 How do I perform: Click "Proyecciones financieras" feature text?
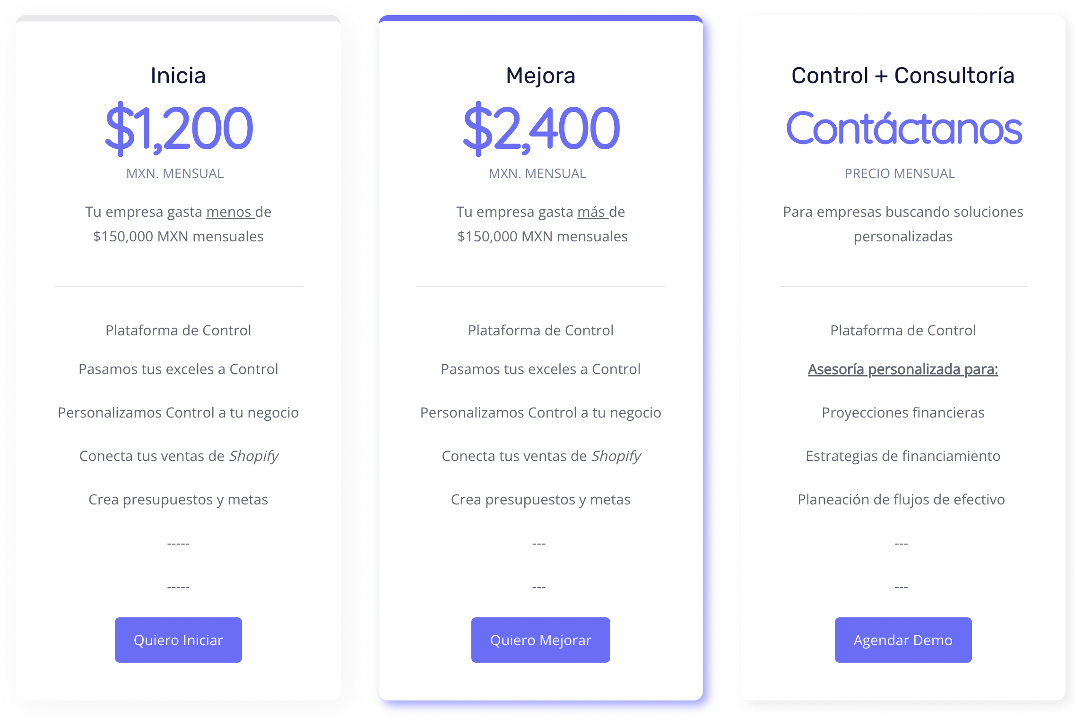[902, 412]
